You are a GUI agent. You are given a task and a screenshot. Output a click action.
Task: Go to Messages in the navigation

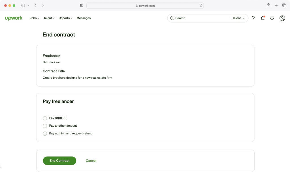(x=84, y=18)
